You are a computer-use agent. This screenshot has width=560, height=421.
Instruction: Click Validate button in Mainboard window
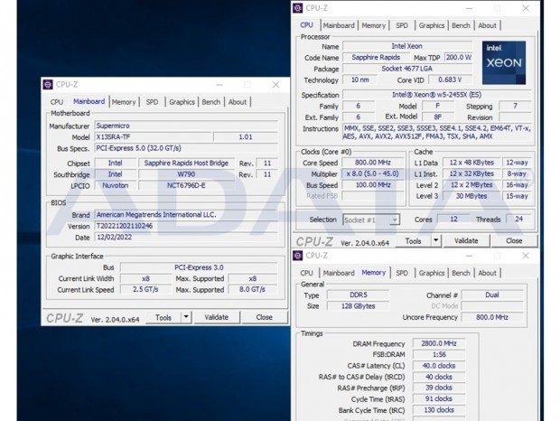tap(216, 317)
